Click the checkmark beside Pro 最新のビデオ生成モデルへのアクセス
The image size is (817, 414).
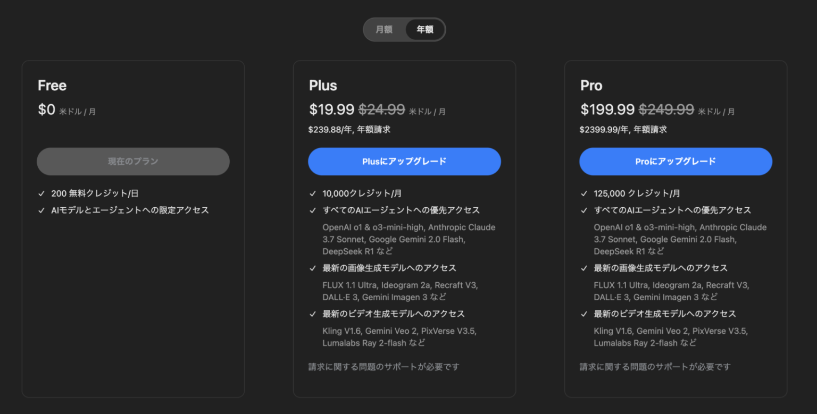(x=585, y=314)
